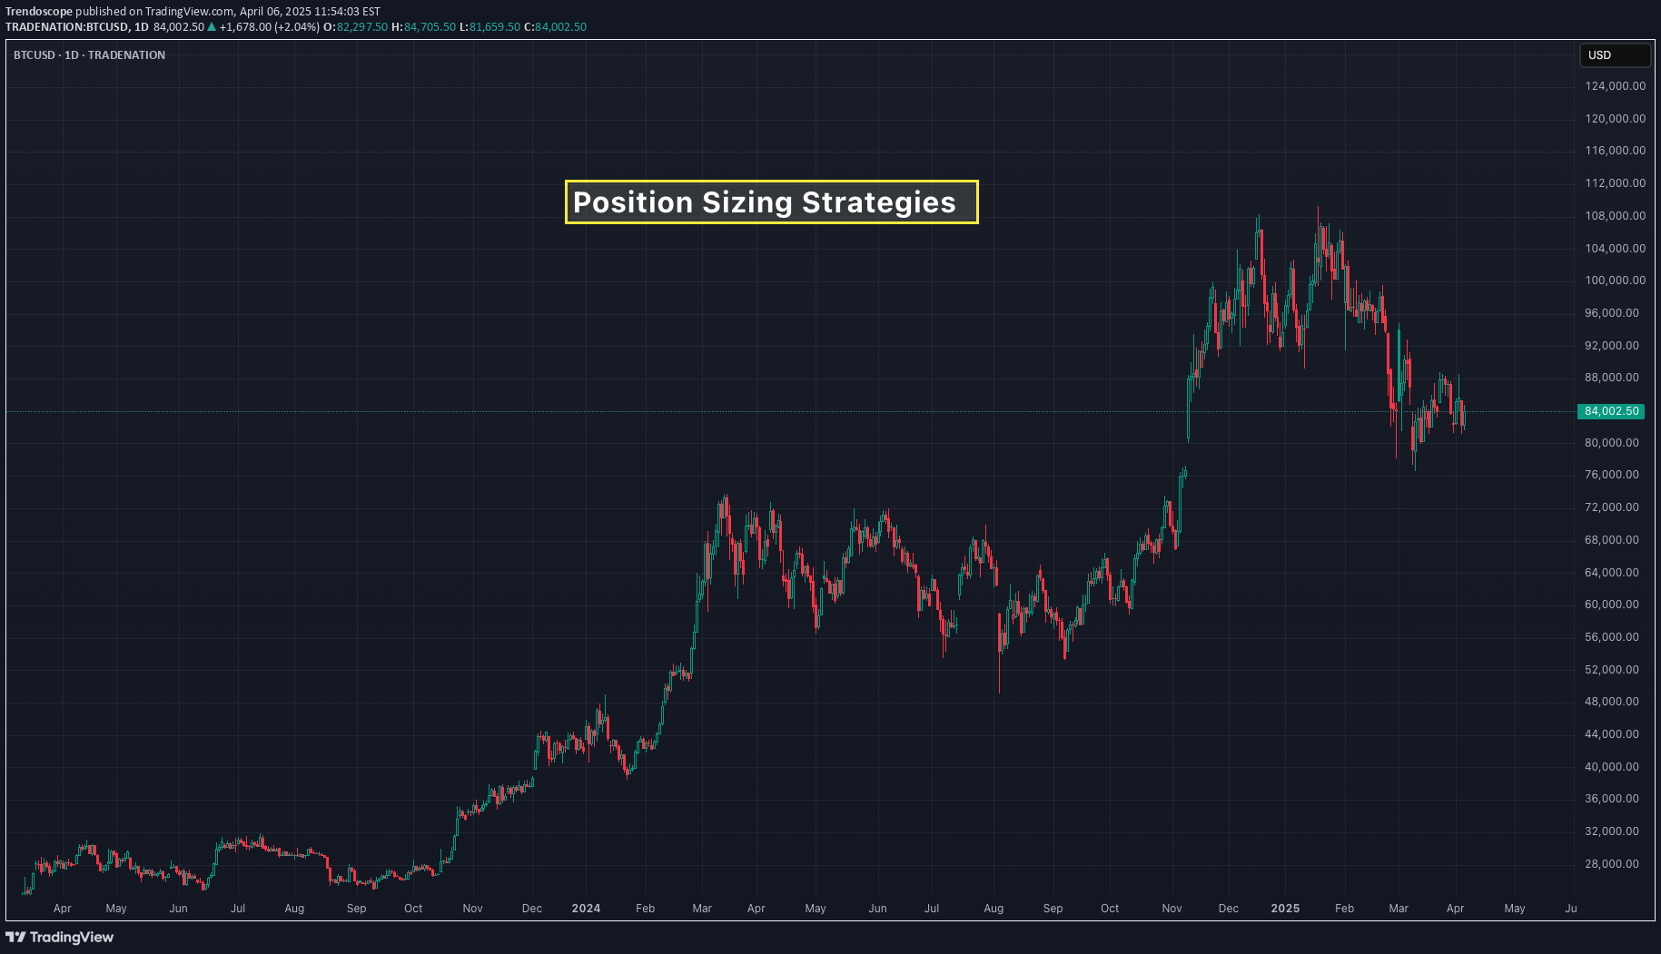The image size is (1661, 954).
Task: Click the Dec label left of 2025 on time axis
Action: click(x=1228, y=909)
